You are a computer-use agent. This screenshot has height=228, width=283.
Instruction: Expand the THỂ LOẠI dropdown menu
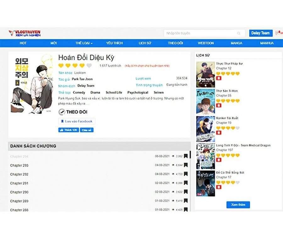click(x=84, y=43)
